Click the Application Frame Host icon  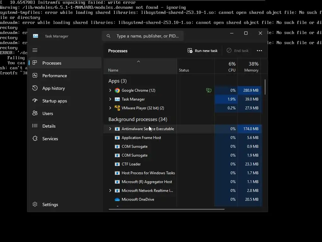[117, 138]
